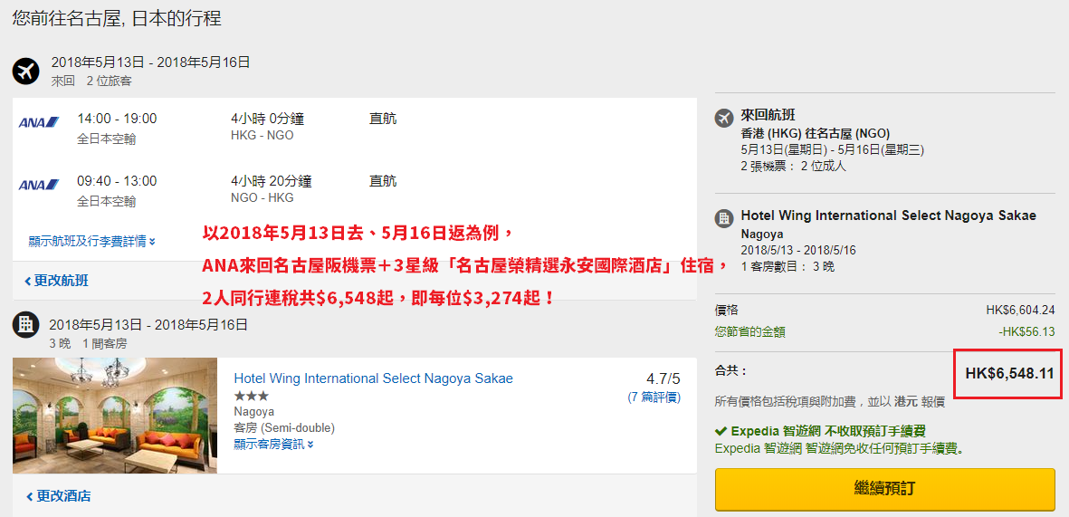1069x517 pixels.
Task: Click the 您節省的金額 label
Action: tap(750, 331)
